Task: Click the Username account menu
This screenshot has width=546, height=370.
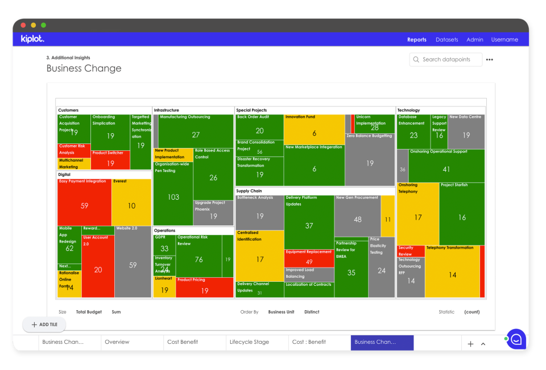Action: click(505, 39)
